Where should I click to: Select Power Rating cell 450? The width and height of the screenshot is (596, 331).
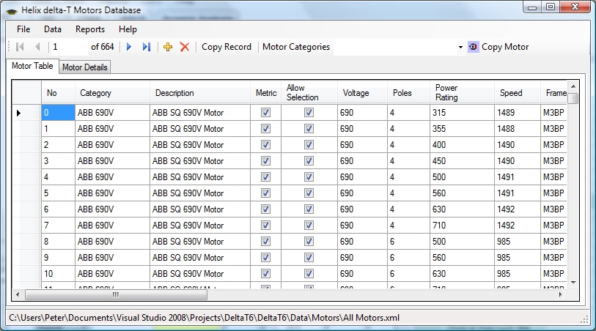462,161
